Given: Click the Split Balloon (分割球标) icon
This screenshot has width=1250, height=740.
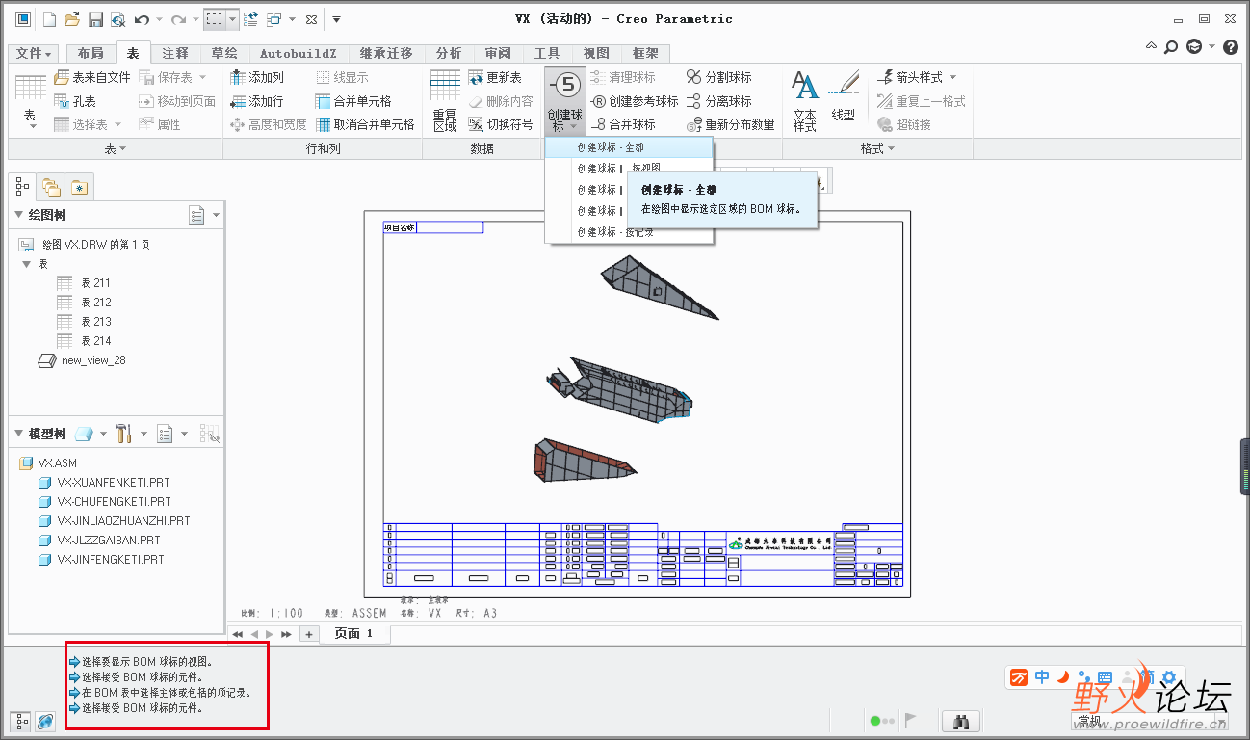Looking at the screenshot, I should (695, 77).
